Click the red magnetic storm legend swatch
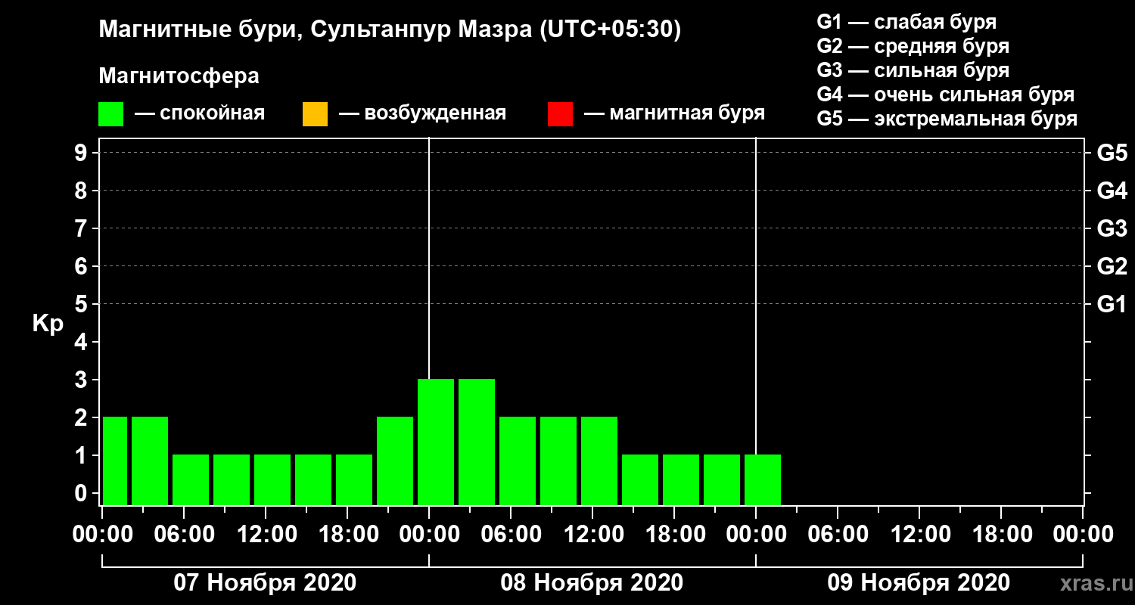 (560, 114)
